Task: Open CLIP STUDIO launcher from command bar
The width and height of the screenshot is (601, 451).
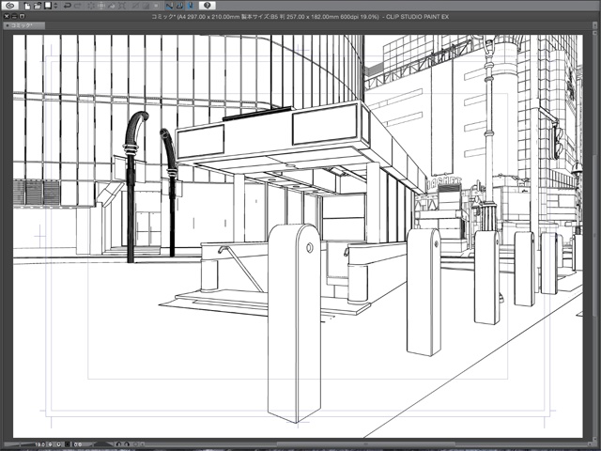Action: click(10, 6)
